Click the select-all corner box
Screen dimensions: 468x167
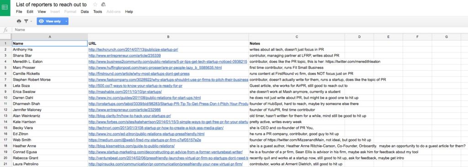click(5, 37)
